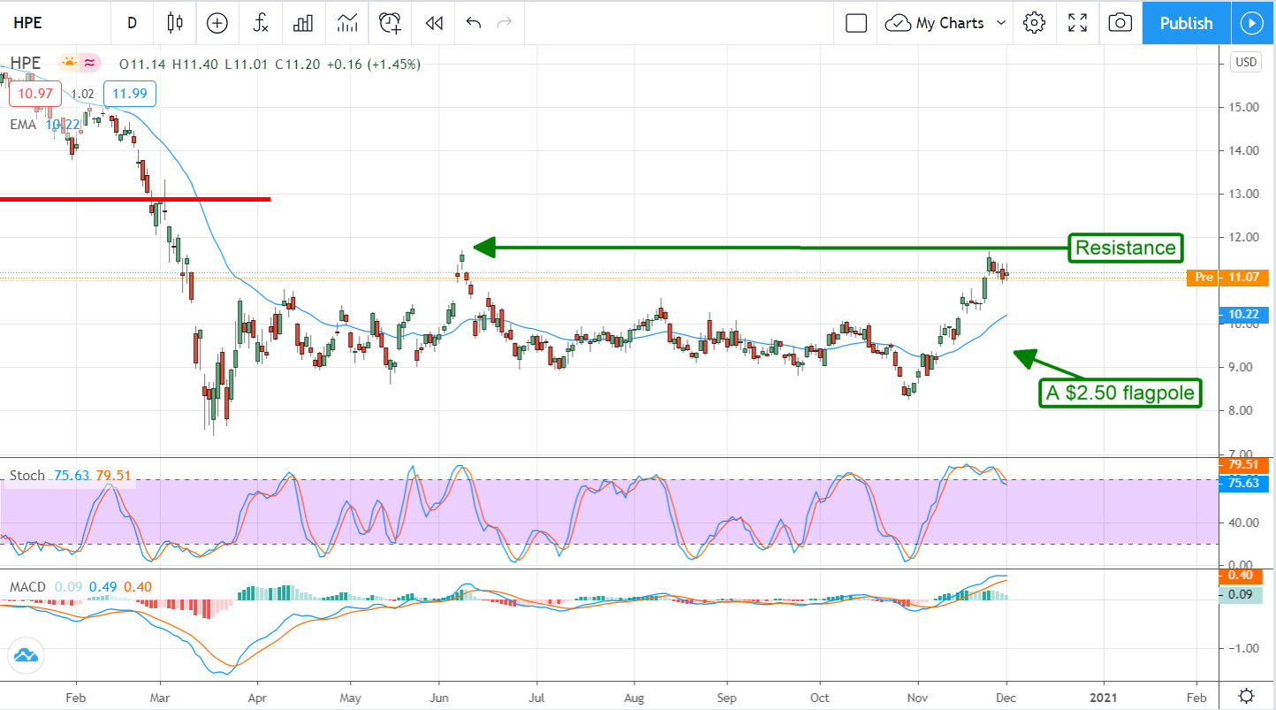Click the red horizontal line on the chart
Screen dimensions: 1276x710
[134, 199]
